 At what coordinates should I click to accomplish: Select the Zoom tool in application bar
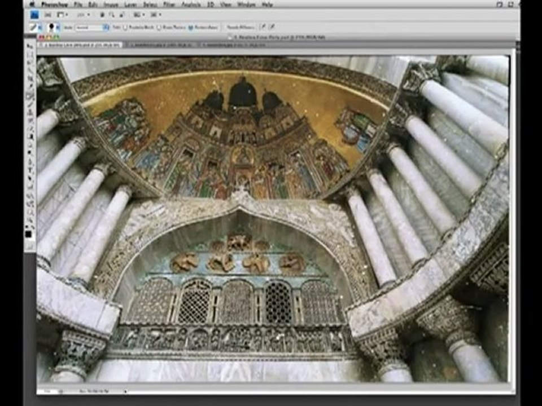point(112,15)
